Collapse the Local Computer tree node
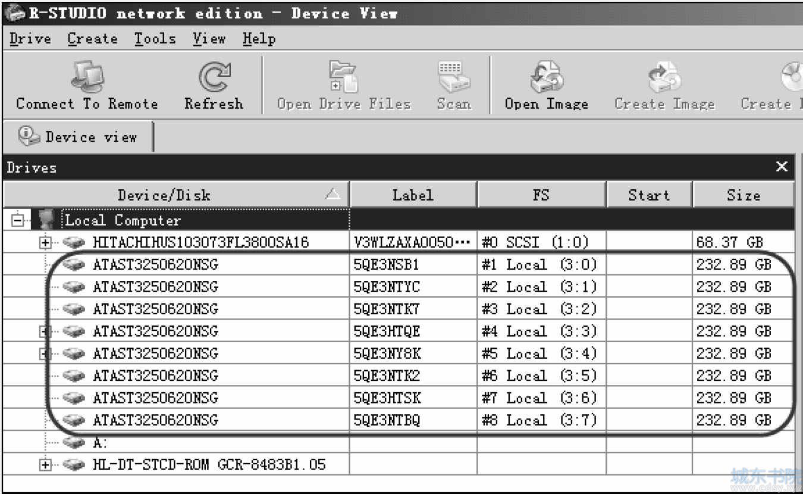The height and width of the screenshot is (494, 803). click(18, 221)
